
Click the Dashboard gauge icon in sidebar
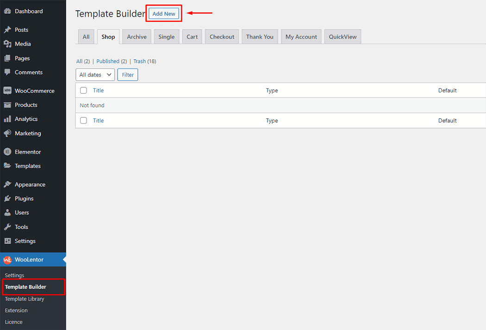coord(7,11)
